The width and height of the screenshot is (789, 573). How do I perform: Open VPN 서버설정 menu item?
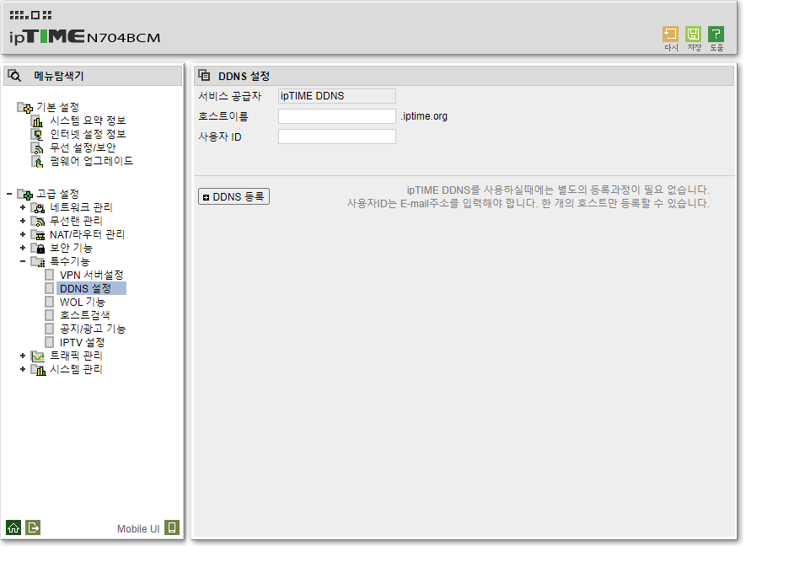point(92,276)
